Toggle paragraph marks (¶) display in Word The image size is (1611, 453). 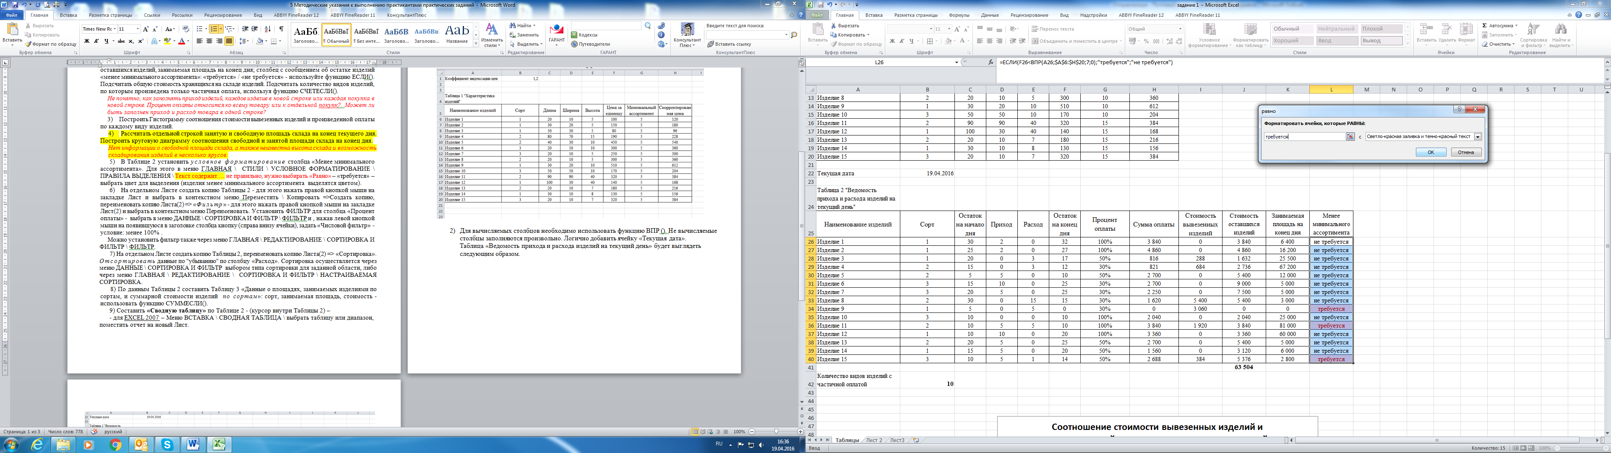click(x=282, y=29)
